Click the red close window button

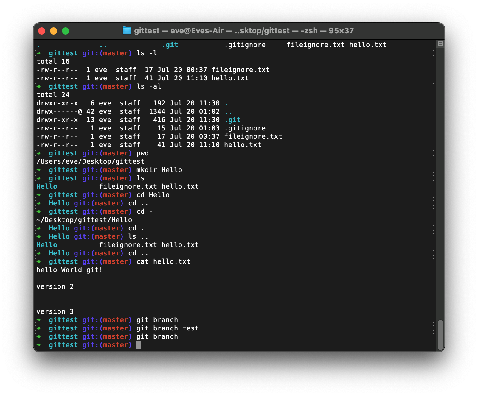42,31
